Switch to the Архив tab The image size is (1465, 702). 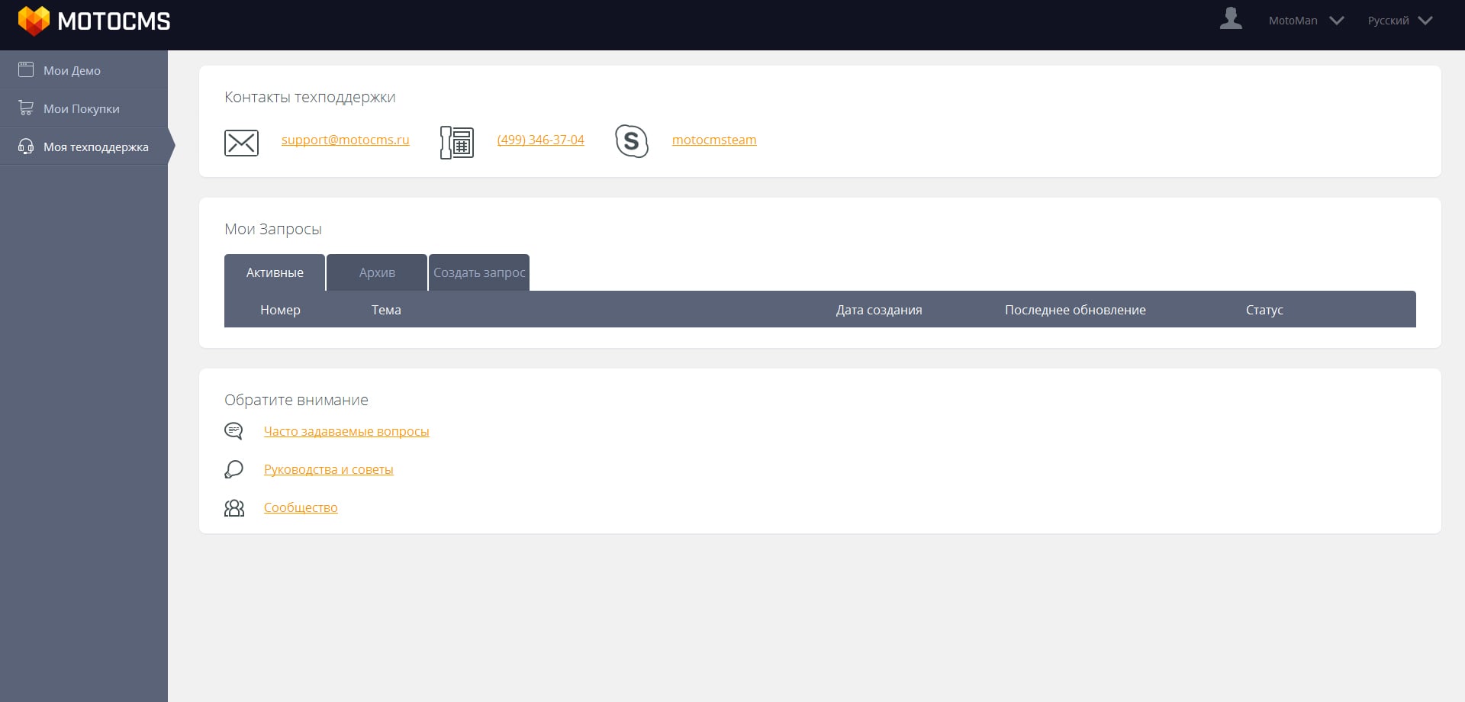click(377, 272)
